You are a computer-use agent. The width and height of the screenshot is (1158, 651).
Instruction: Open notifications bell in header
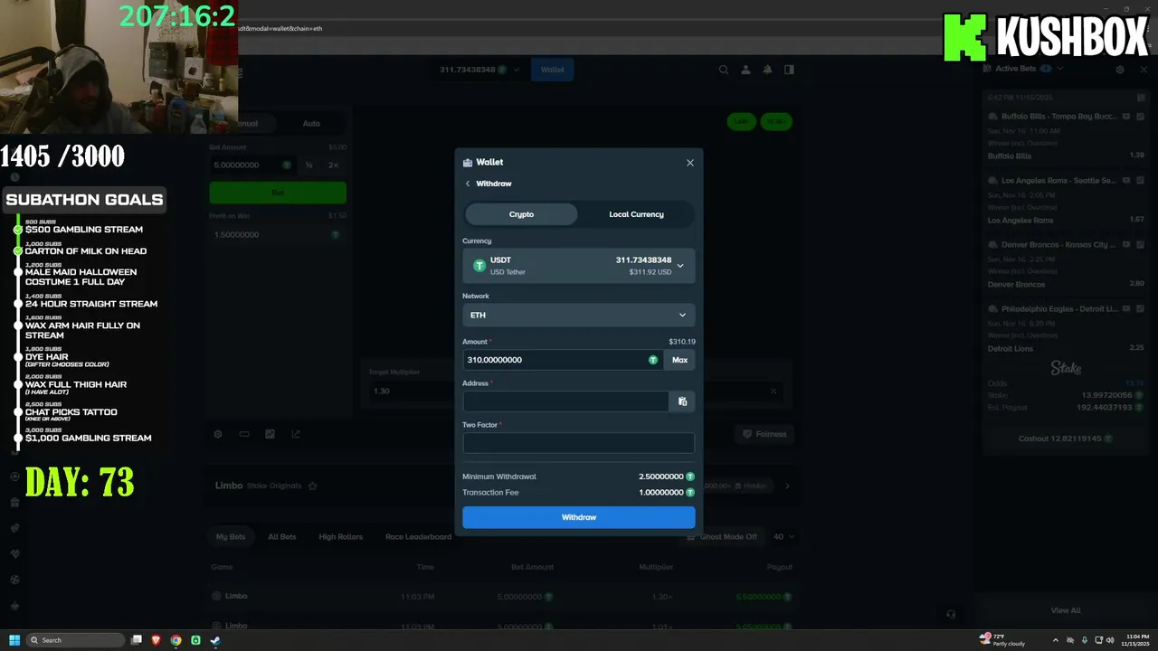(767, 70)
